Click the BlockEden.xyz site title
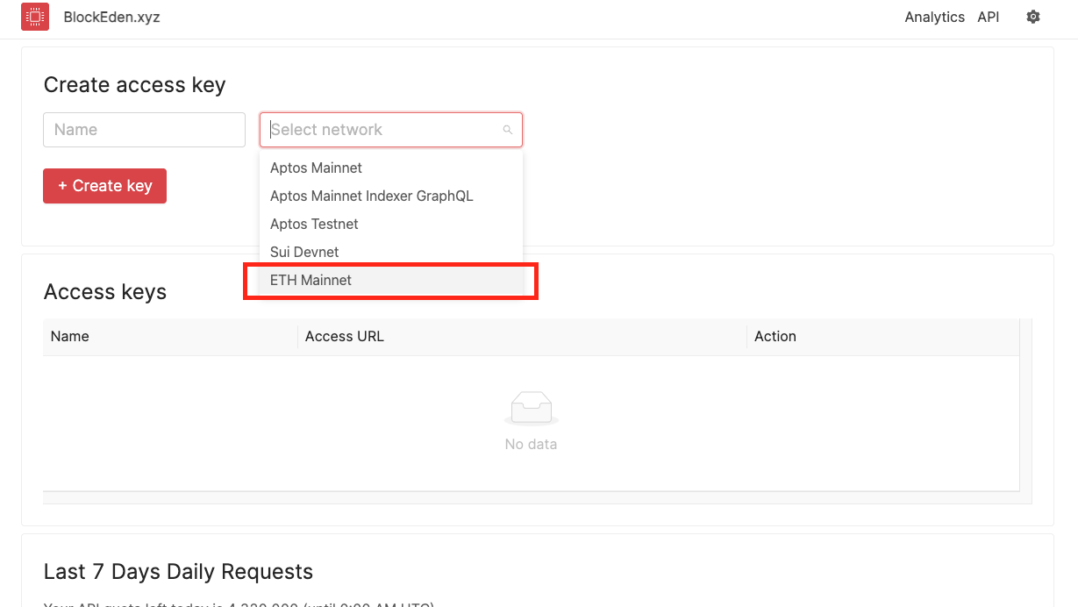 [111, 17]
